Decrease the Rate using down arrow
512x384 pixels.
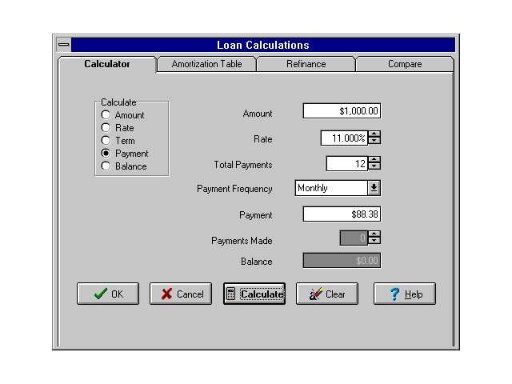pos(374,142)
